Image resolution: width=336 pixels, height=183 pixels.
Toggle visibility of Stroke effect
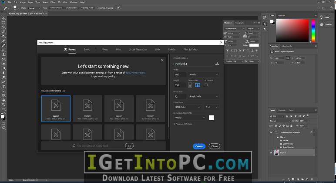(x=281, y=141)
